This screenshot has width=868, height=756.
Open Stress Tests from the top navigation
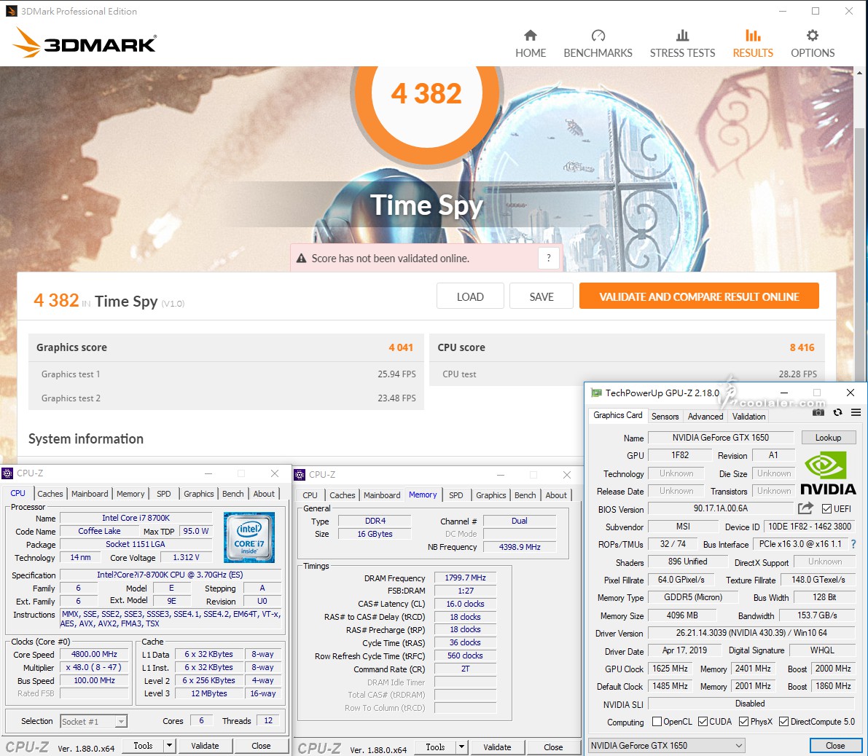click(x=682, y=44)
